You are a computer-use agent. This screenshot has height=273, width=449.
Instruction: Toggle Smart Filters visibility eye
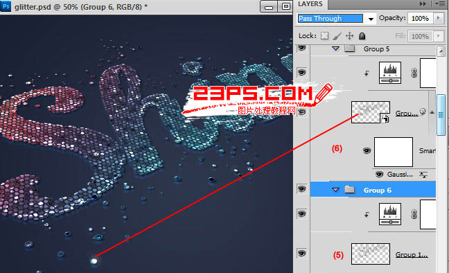pyautogui.click(x=367, y=150)
